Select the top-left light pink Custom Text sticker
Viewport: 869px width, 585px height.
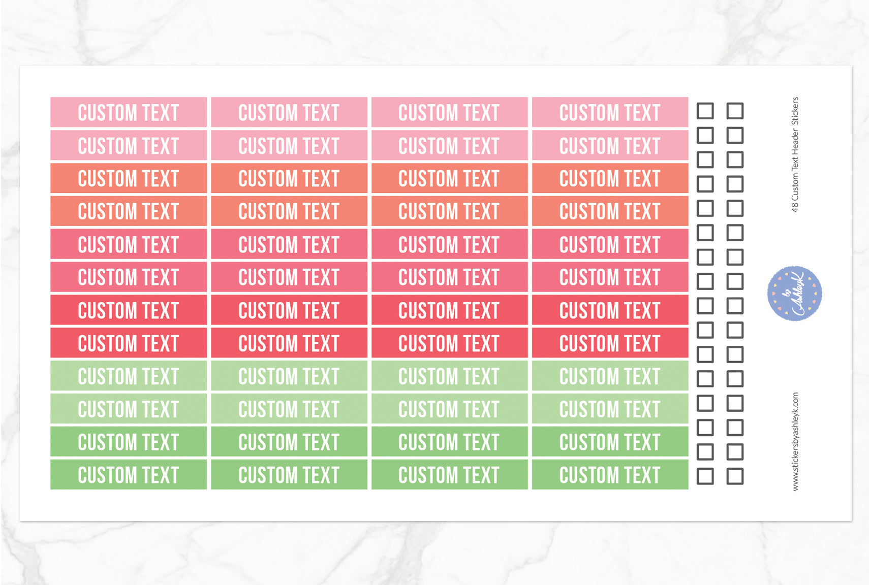(x=129, y=112)
